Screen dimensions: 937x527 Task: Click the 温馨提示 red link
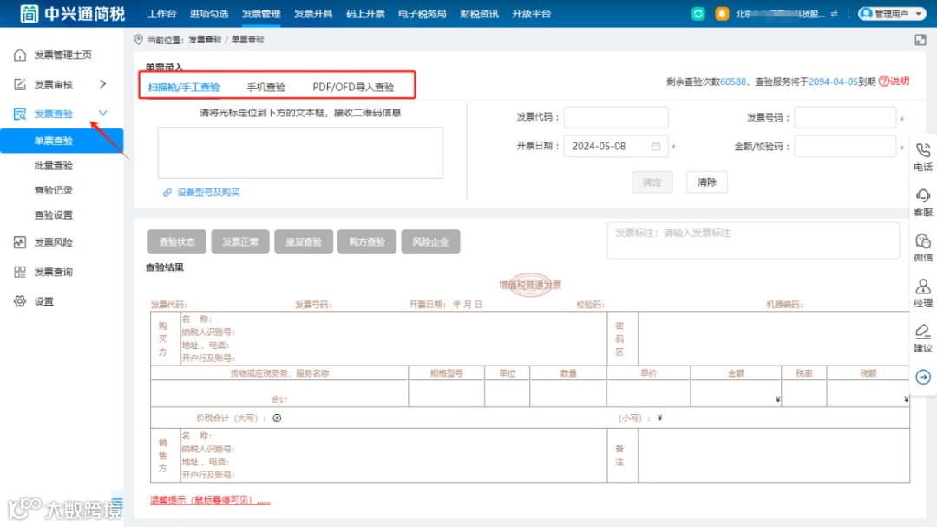[210, 500]
